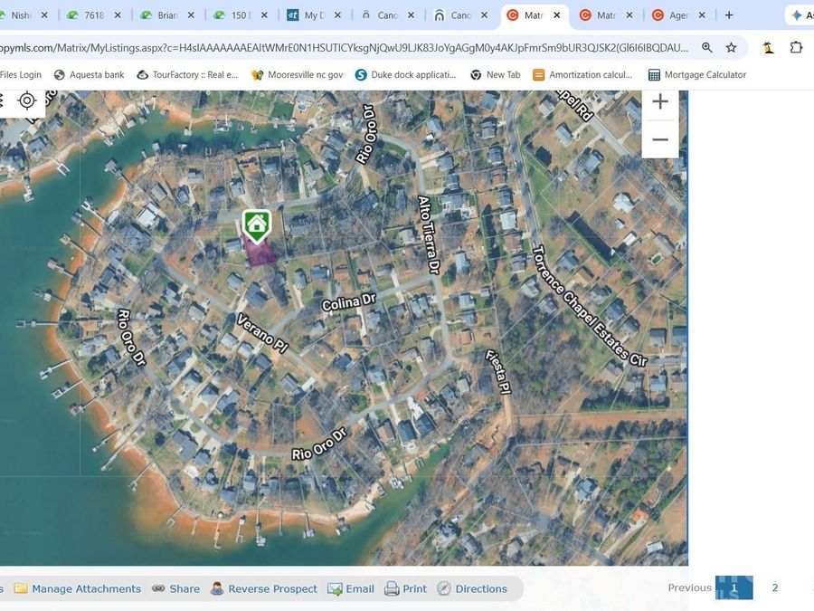Close the 7618 tab
814x611 pixels.
click(x=118, y=15)
